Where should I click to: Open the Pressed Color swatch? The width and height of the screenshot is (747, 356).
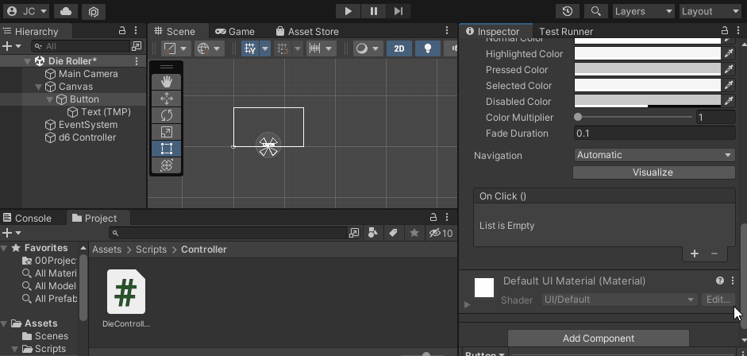coord(648,70)
